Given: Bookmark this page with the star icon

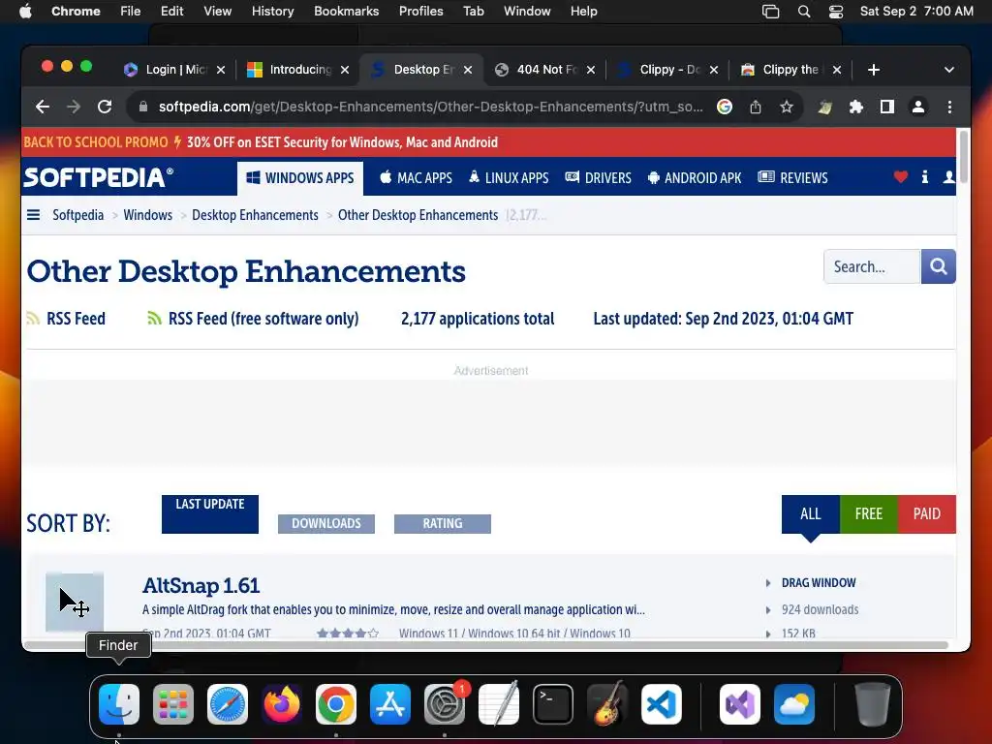Looking at the screenshot, I should tap(787, 107).
